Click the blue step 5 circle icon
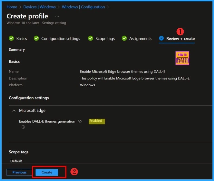 [161, 38]
